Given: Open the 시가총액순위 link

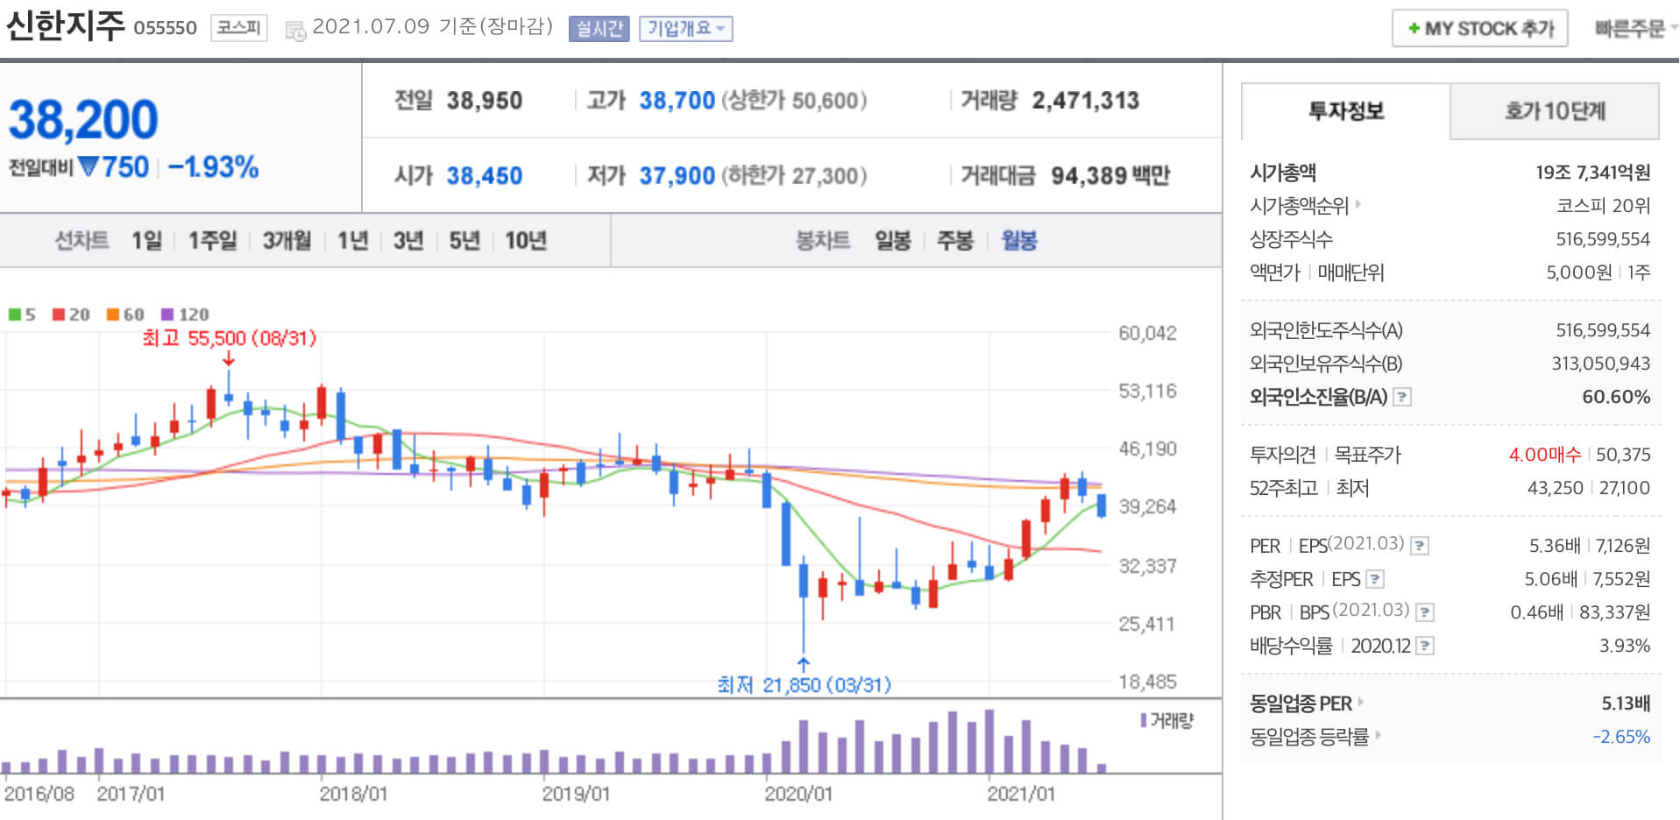Looking at the screenshot, I should pyautogui.click(x=1299, y=206).
